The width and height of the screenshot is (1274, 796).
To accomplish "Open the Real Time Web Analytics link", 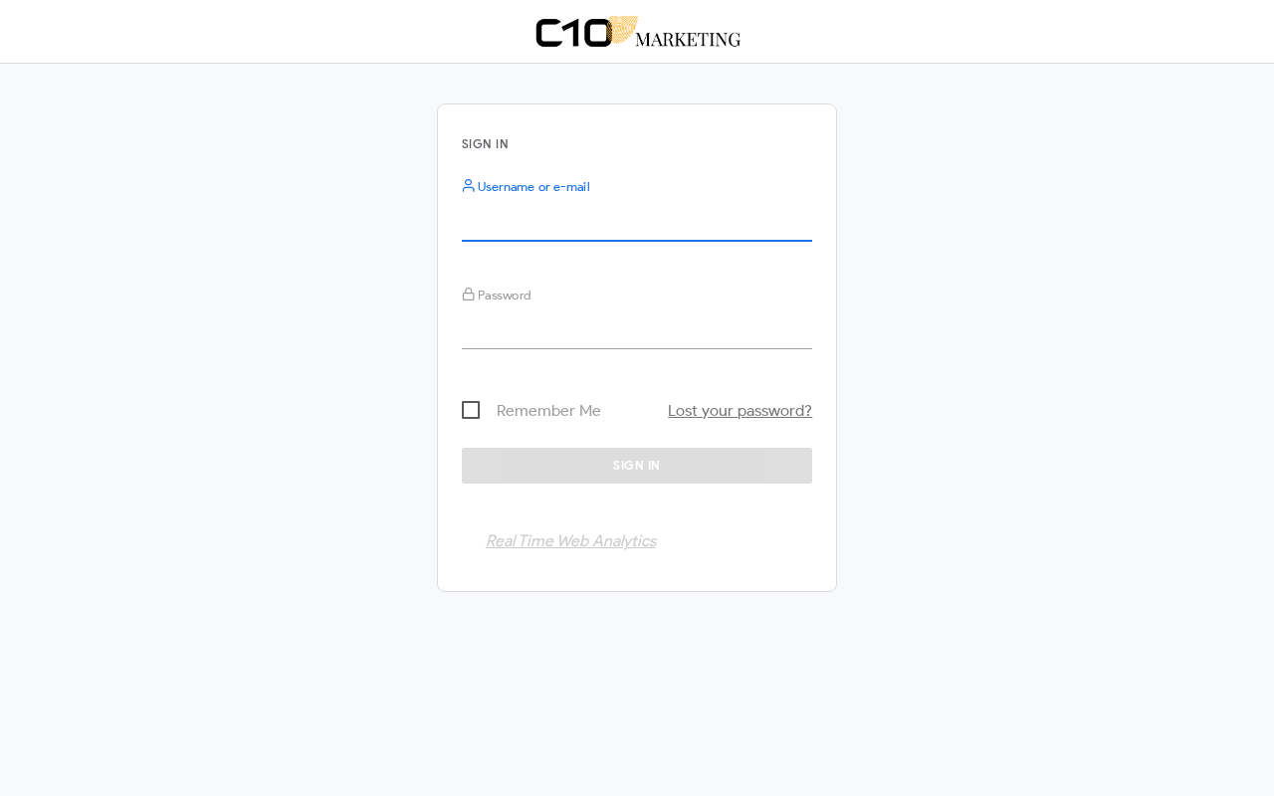I will tap(570, 541).
